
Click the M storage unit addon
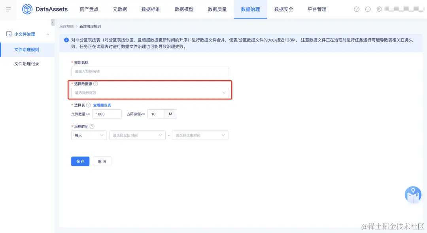click(x=170, y=114)
